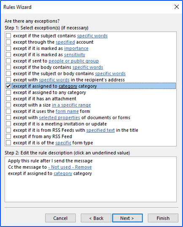Enable 'except if it is a meeting invitation' checkbox

pos(8,124)
